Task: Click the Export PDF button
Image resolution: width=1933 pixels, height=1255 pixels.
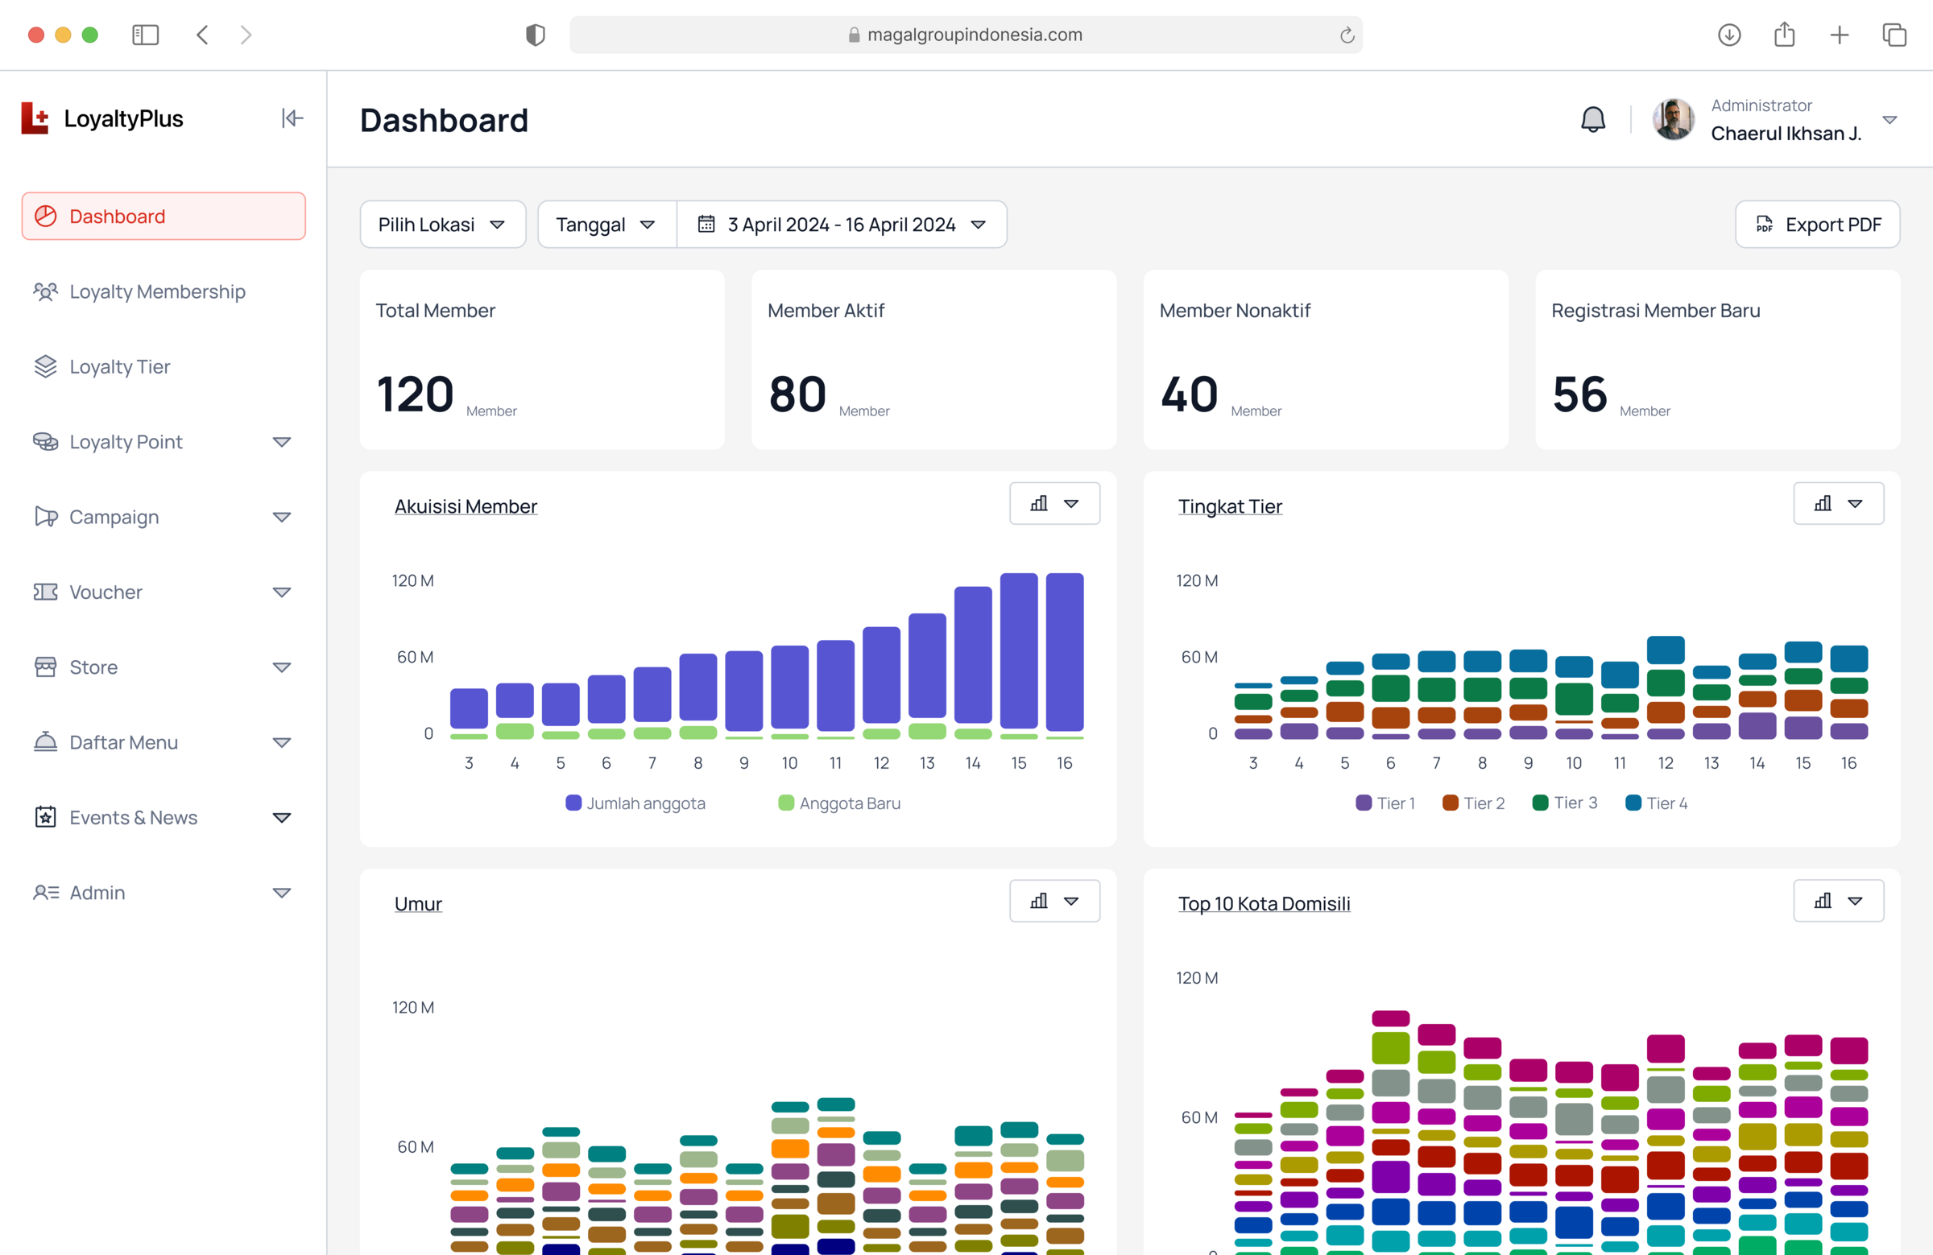Action: [x=1817, y=224]
